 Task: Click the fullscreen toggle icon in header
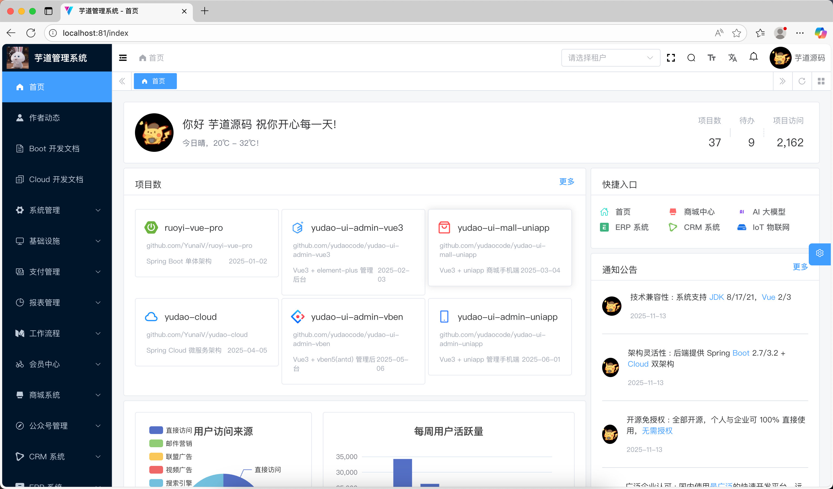click(x=671, y=58)
